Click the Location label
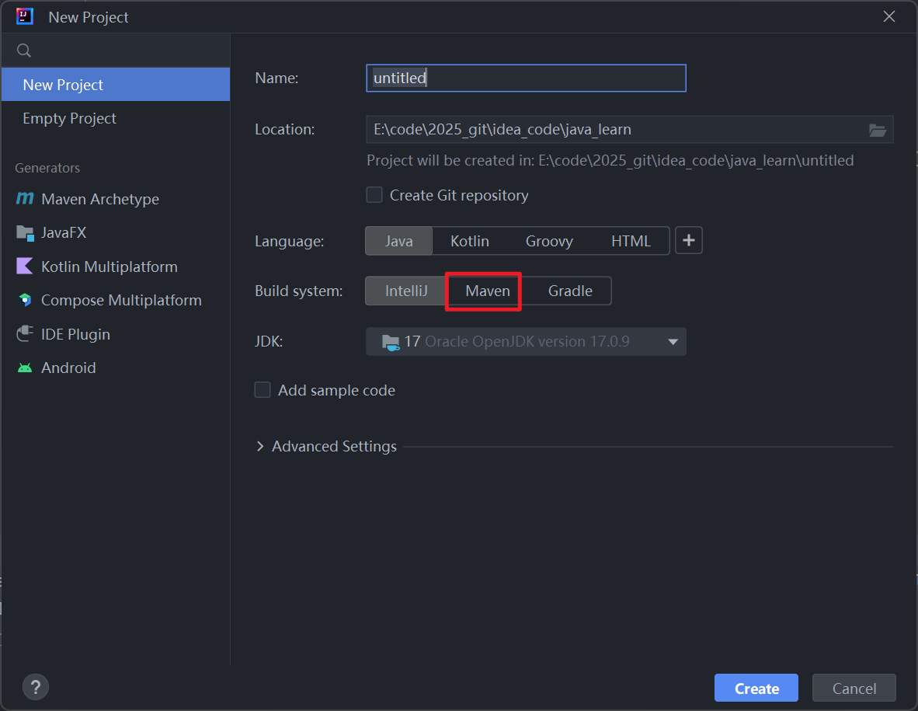The image size is (918, 711). pyautogui.click(x=284, y=130)
